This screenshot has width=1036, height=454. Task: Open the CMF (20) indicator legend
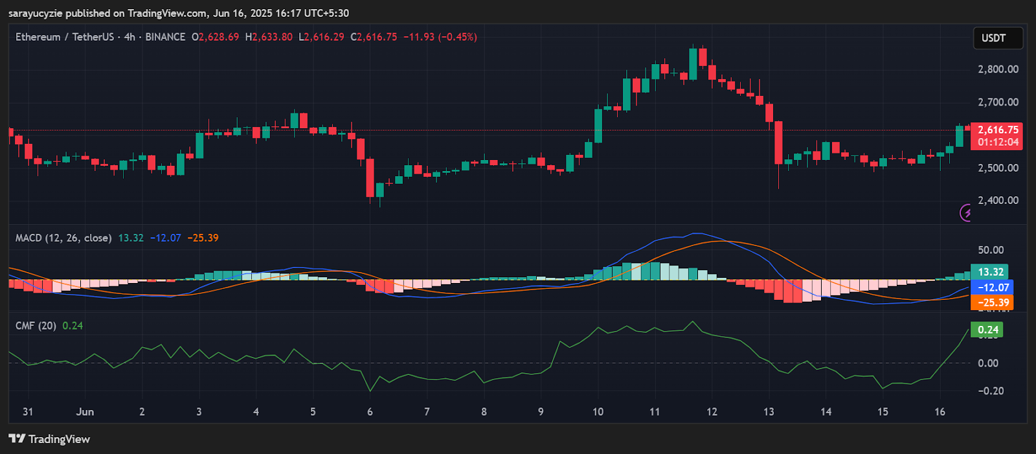pyautogui.click(x=36, y=326)
